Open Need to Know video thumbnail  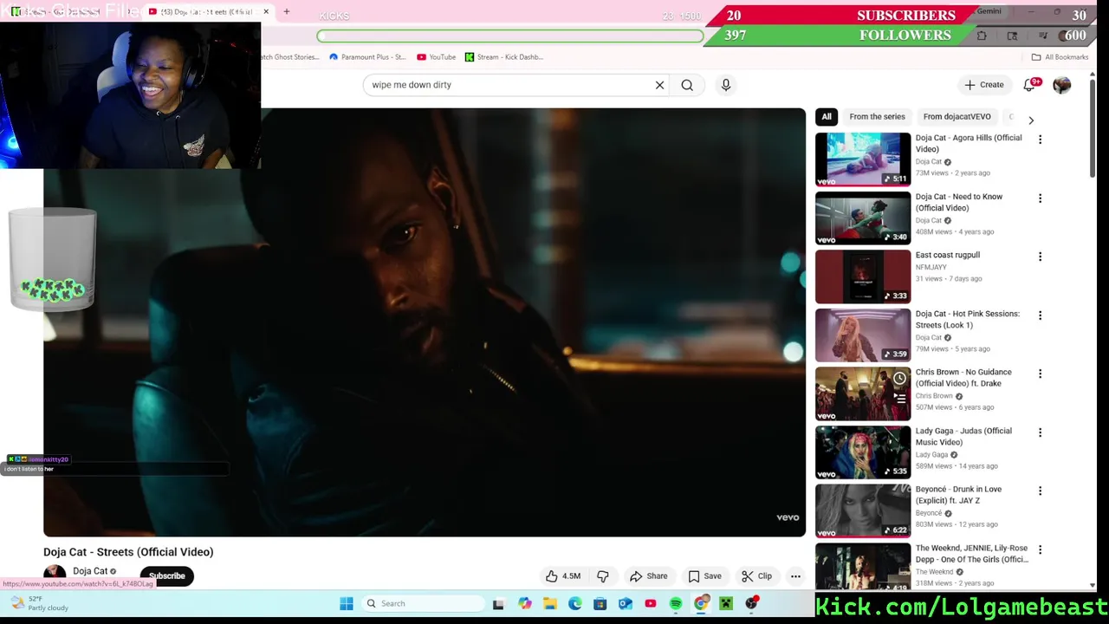click(x=863, y=218)
